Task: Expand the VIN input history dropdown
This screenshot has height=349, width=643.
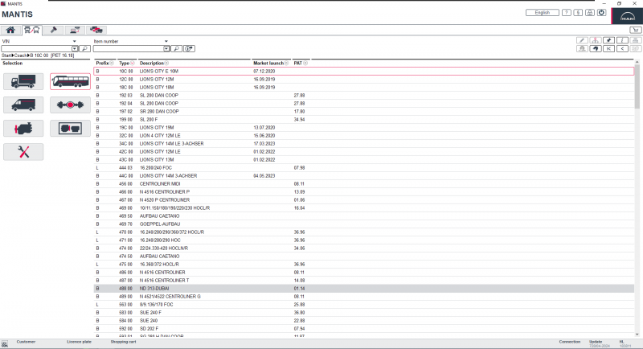Action: tap(75, 49)
